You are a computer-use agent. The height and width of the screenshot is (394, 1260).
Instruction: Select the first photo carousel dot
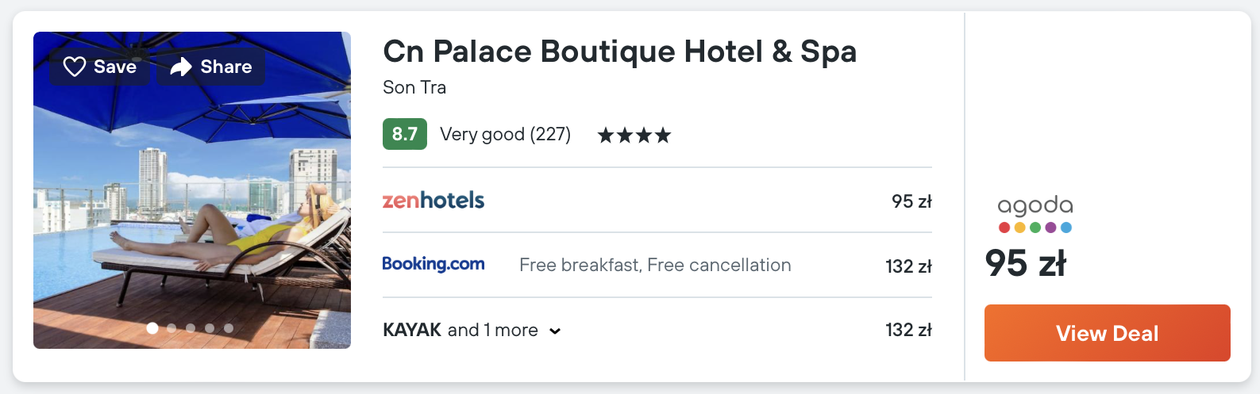click(152, 327)
